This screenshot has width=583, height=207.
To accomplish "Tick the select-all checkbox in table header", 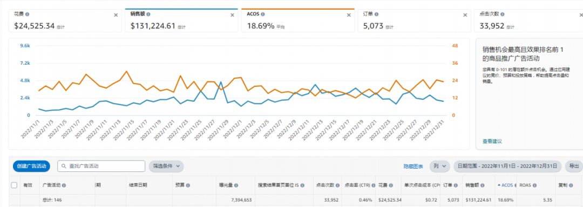I will coord(14,185).
